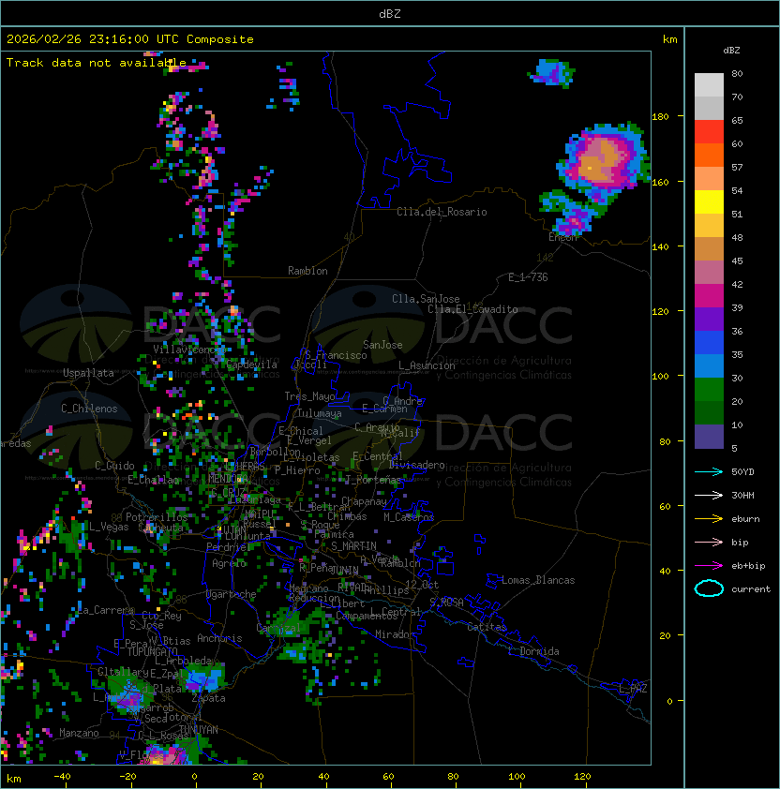Click the yellow eburn arrow in legend
This screenshot has height=789, width=780.
tap(709, 519)
